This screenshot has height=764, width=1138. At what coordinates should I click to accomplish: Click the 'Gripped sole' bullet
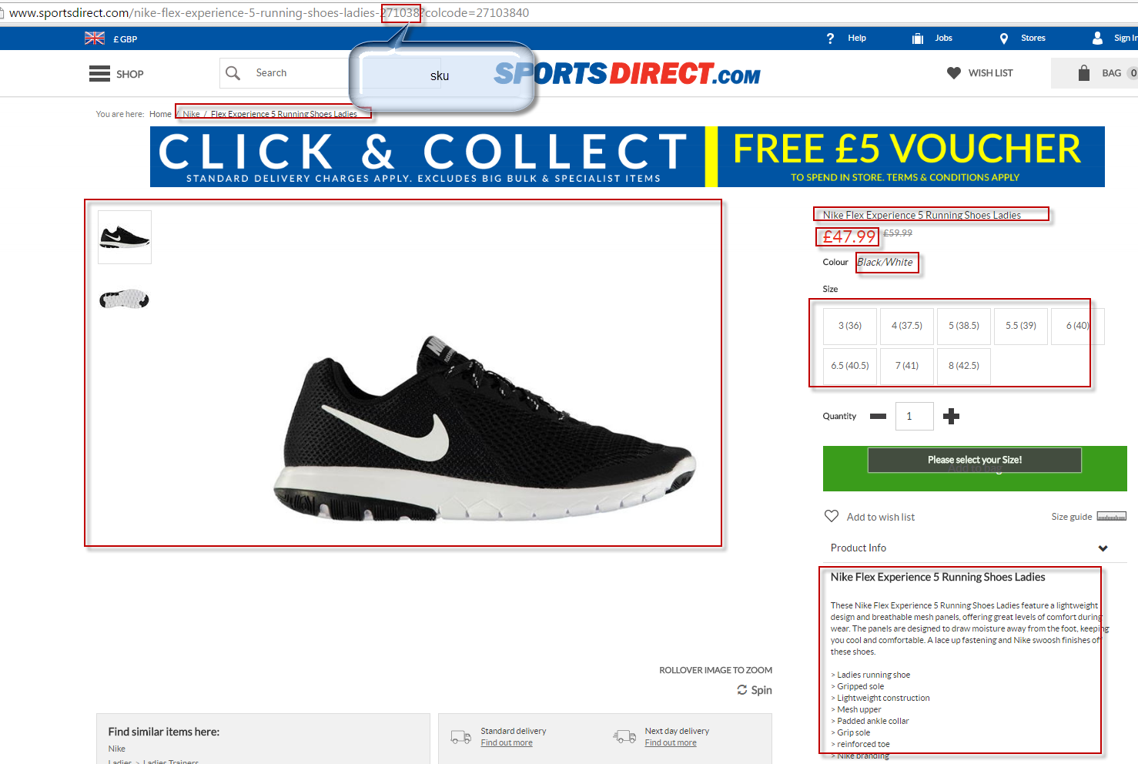pyautogui.click(x=858, y=687)
